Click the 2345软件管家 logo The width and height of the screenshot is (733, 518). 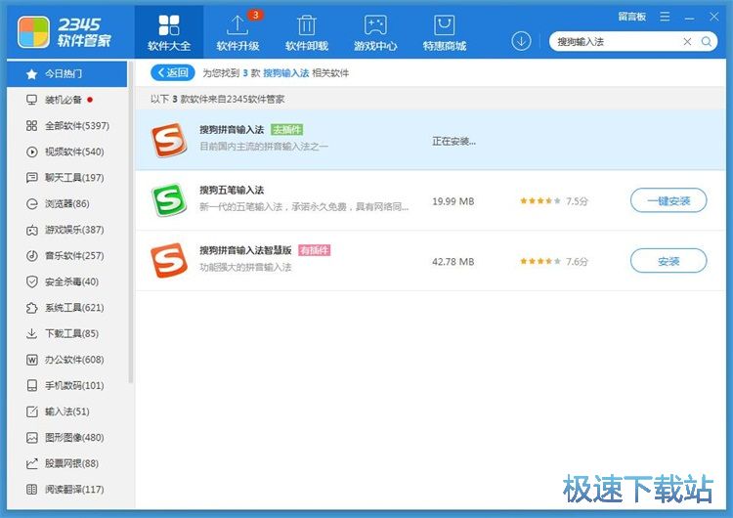tap(65, 30)
